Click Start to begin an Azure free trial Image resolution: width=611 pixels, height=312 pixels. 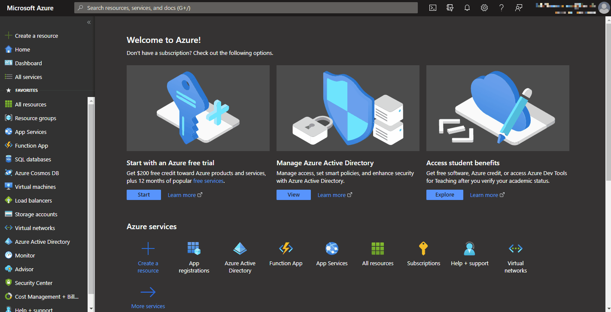[143, 194]
